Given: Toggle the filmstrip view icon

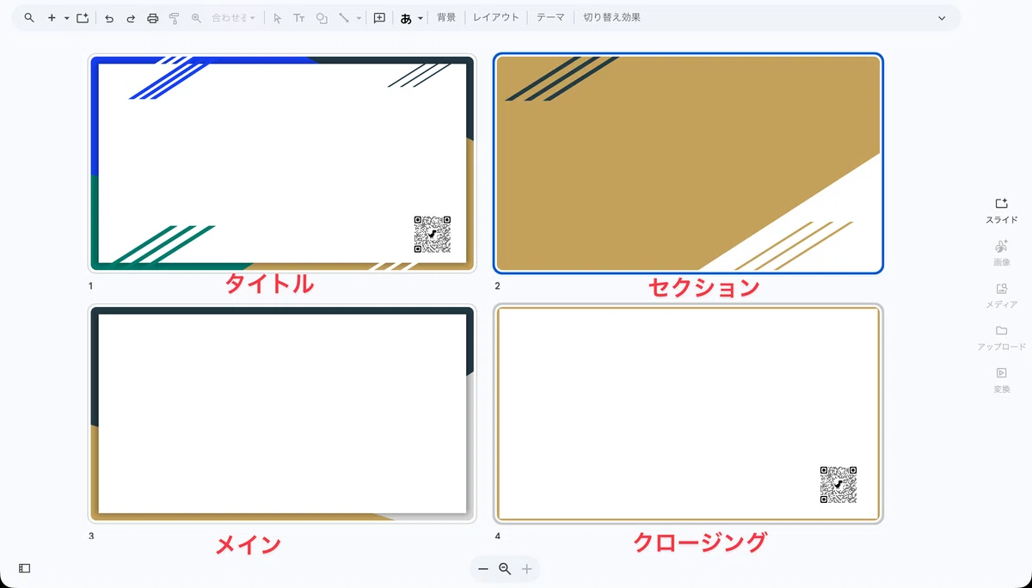Looking at the screenshot, I should tap(25, 568).
